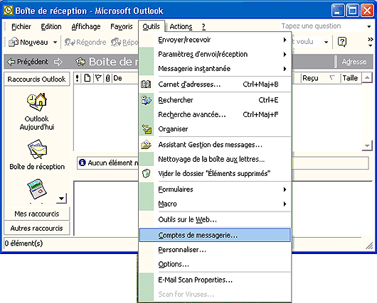This screenshot has height=303, width=377.
Task: Click the Tapez une question input field
Action: point(322,26)
